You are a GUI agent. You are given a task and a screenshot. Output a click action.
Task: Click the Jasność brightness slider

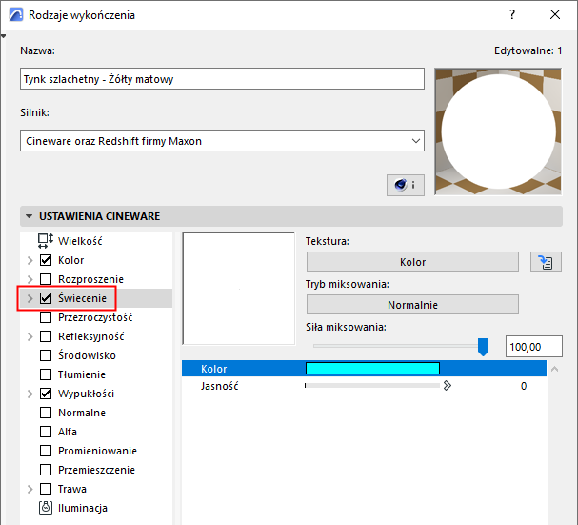pos(372,386)
